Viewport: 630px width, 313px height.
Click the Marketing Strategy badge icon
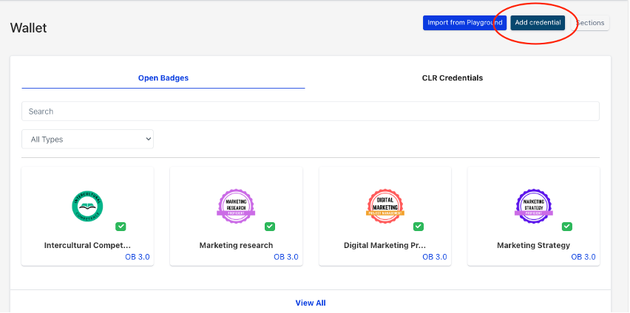click(x=533, y=206)
